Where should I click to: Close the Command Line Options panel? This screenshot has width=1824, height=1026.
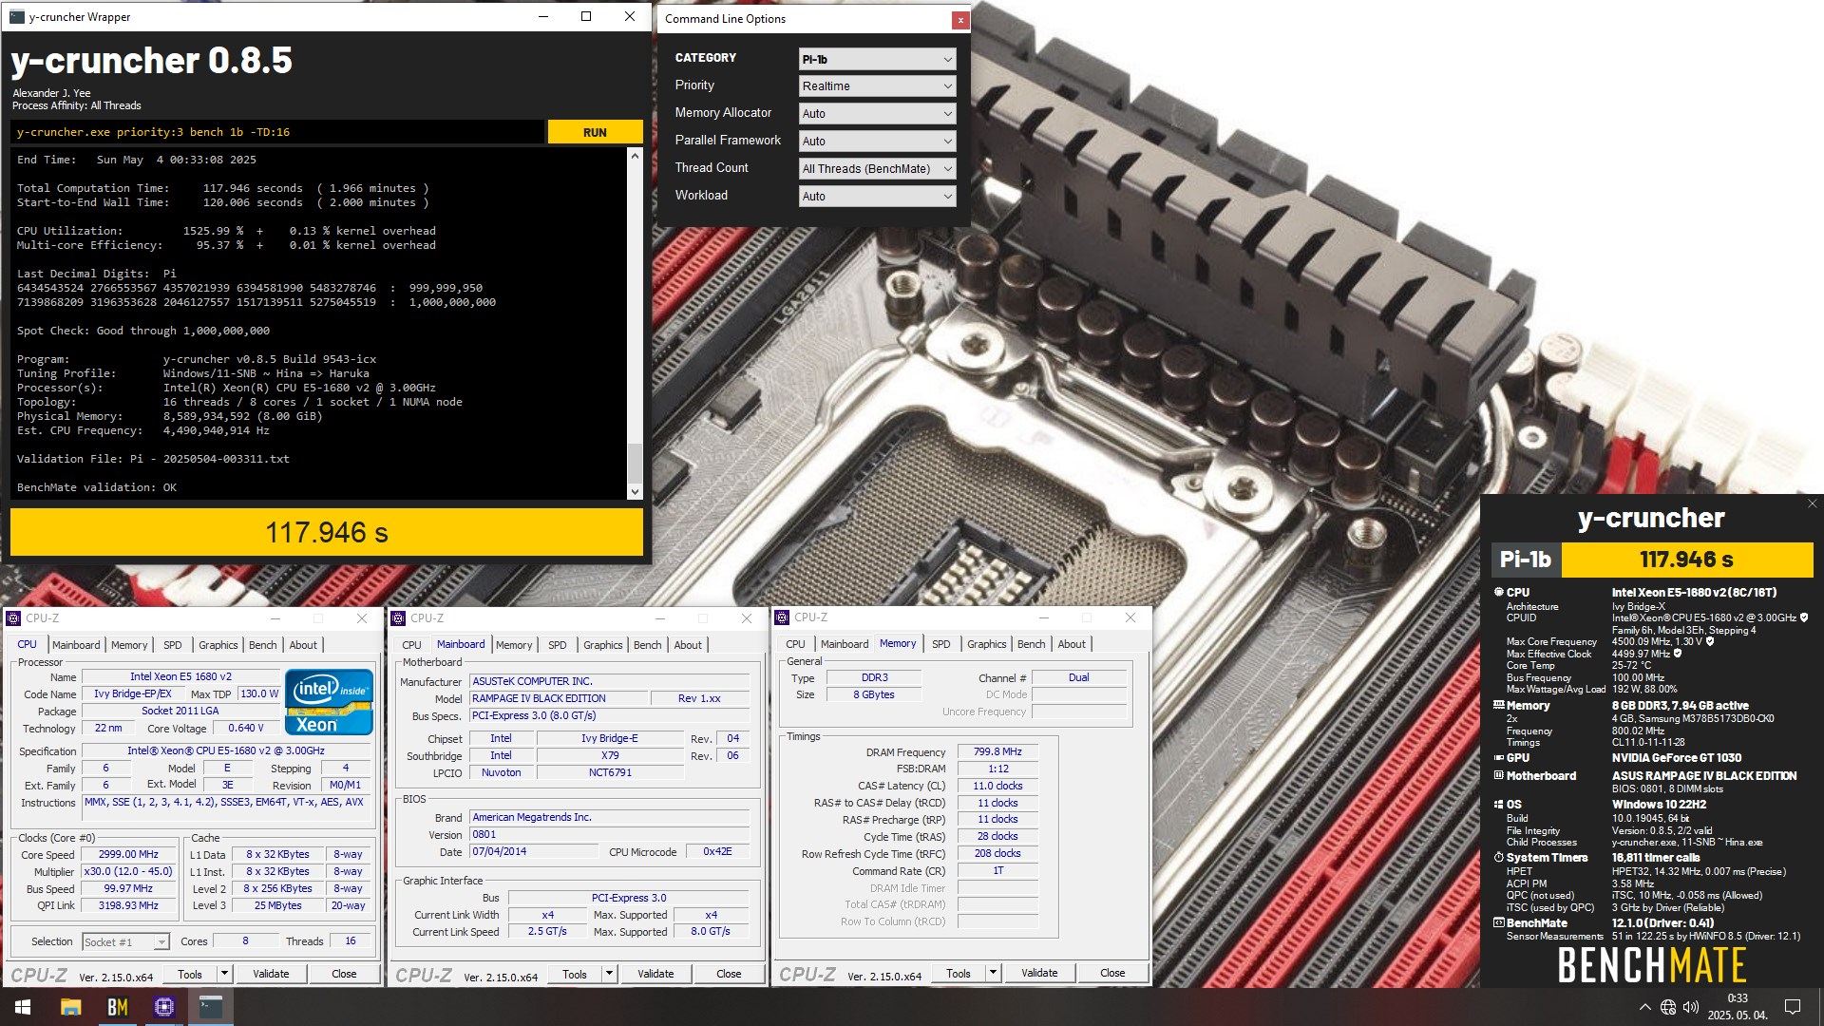click(x=960, y=19)
